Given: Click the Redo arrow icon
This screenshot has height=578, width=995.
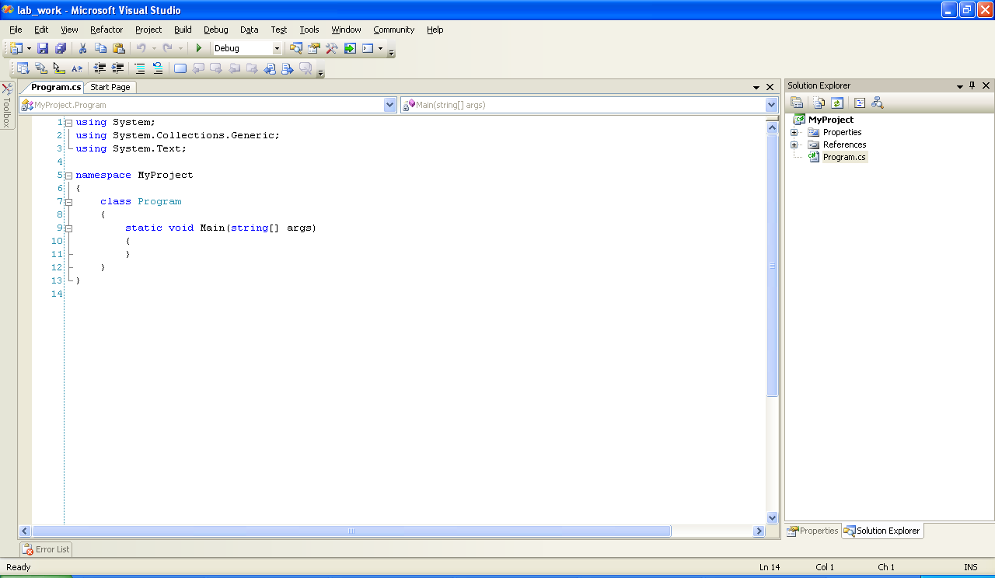Looking at the screenshot, I should pos(167,48).
